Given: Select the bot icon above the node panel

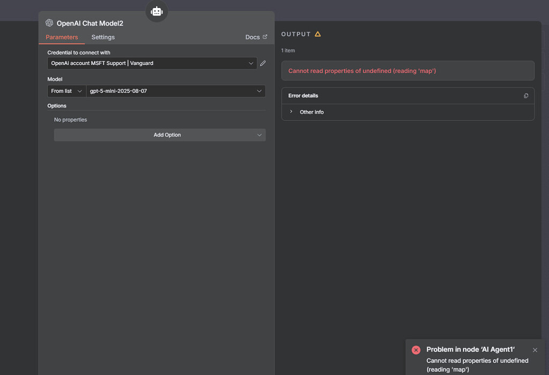Looking at the screenshot, I should pyautogui.click(x=157, y=11).
